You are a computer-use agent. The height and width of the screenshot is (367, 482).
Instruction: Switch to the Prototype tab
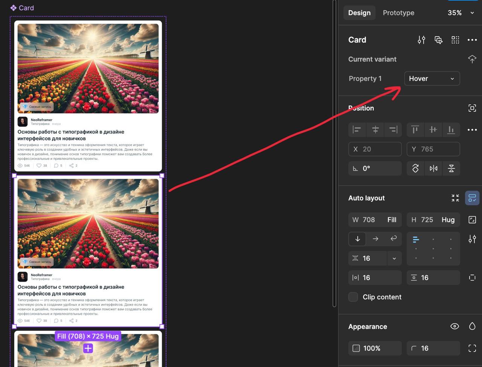(x=398, y=13)
